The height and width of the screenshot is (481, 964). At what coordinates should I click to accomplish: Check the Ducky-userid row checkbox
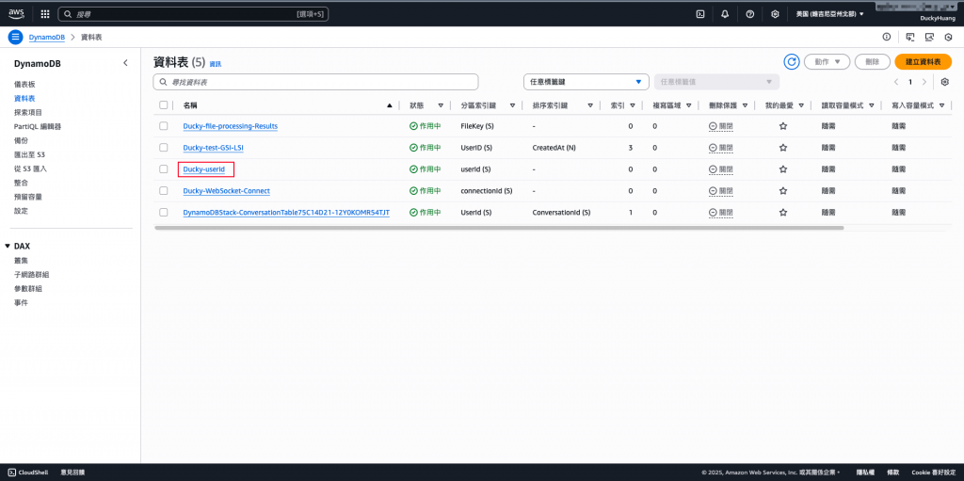164,169
